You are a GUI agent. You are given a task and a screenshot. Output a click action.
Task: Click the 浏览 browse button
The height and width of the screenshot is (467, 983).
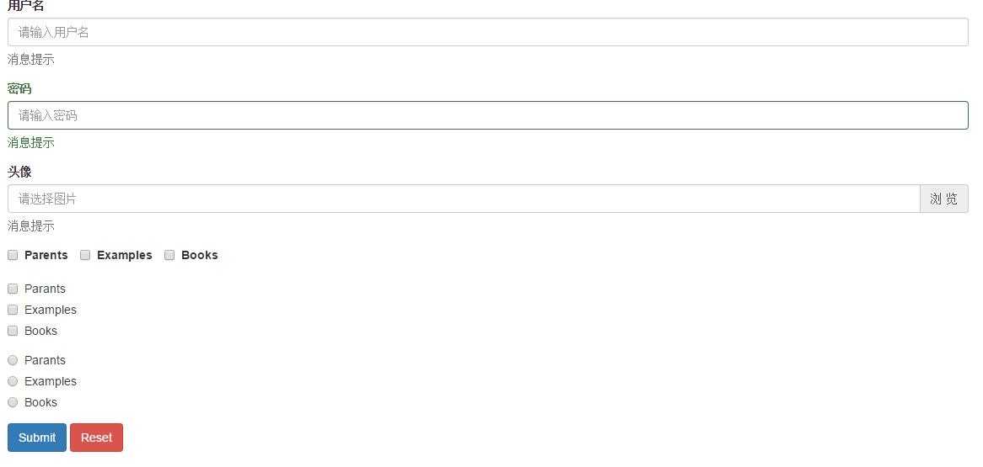click(x=944, y=199)
